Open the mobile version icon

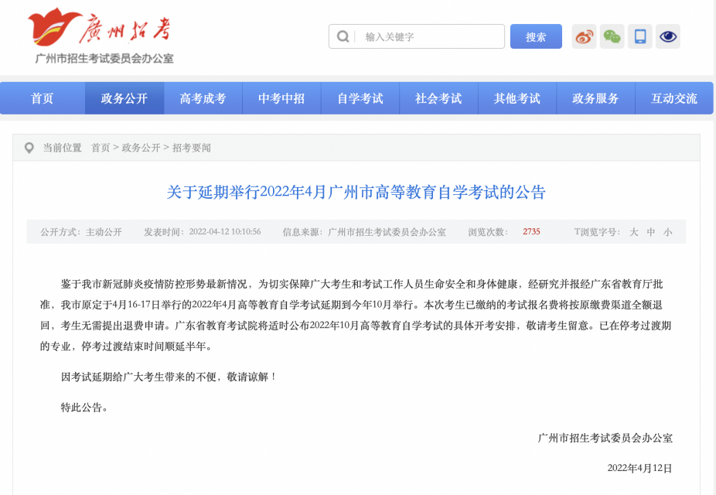click(x=640, y=36)
